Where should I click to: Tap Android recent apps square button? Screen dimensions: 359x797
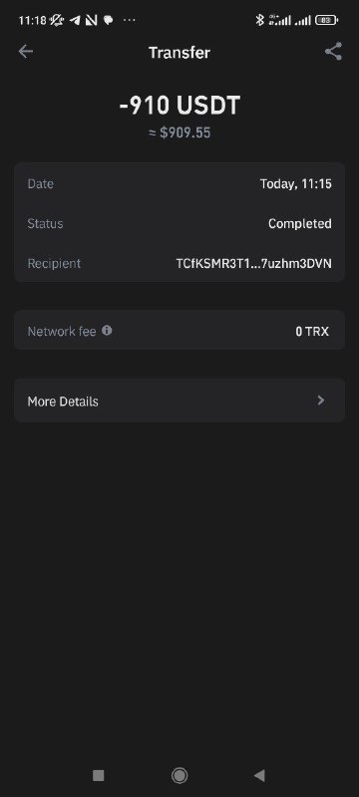(x=98, y=775)
